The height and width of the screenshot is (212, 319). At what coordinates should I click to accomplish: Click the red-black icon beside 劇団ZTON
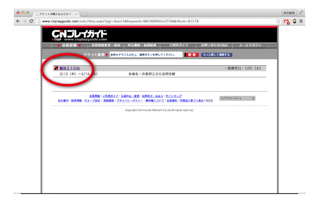[56, 68]
